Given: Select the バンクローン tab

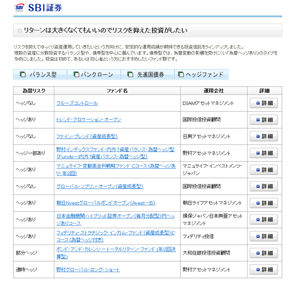Looking at the screenshot, I should pyautogui.click(x=94, y=74).
